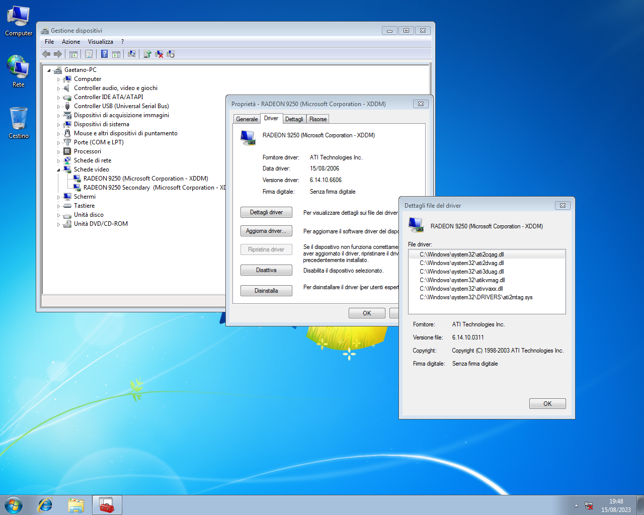Select RADEON 9250 Secondary in device tree
644x515 pixels.
point(151,188)
